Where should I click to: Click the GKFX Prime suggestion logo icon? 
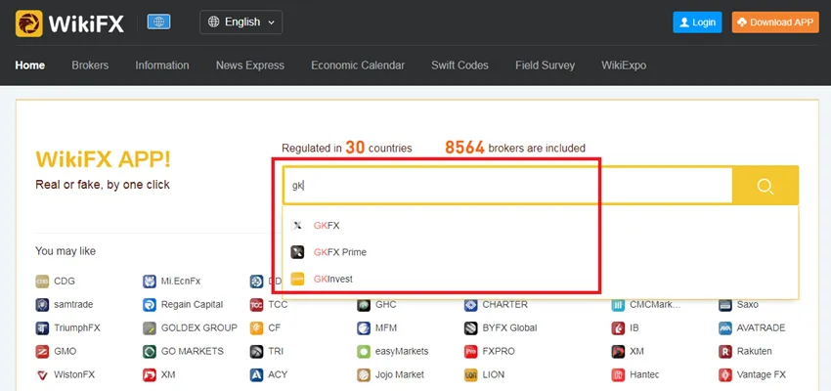pyautogui.click(x=297, y=252)
